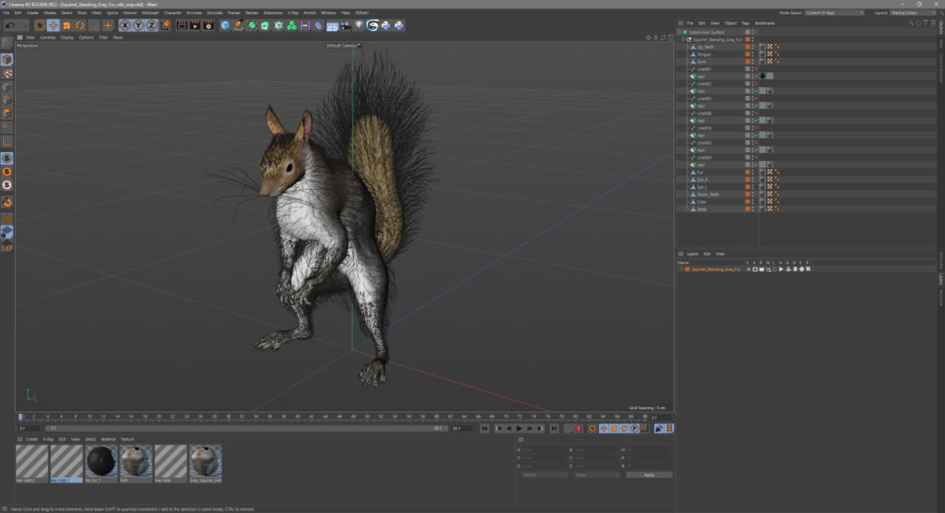The image size is (945, 513).
Task: Click the Light bulb icon in the toolbar
Action: pos(359,26)
